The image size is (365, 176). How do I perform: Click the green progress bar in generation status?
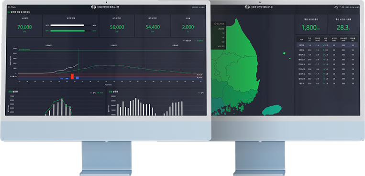68,31
